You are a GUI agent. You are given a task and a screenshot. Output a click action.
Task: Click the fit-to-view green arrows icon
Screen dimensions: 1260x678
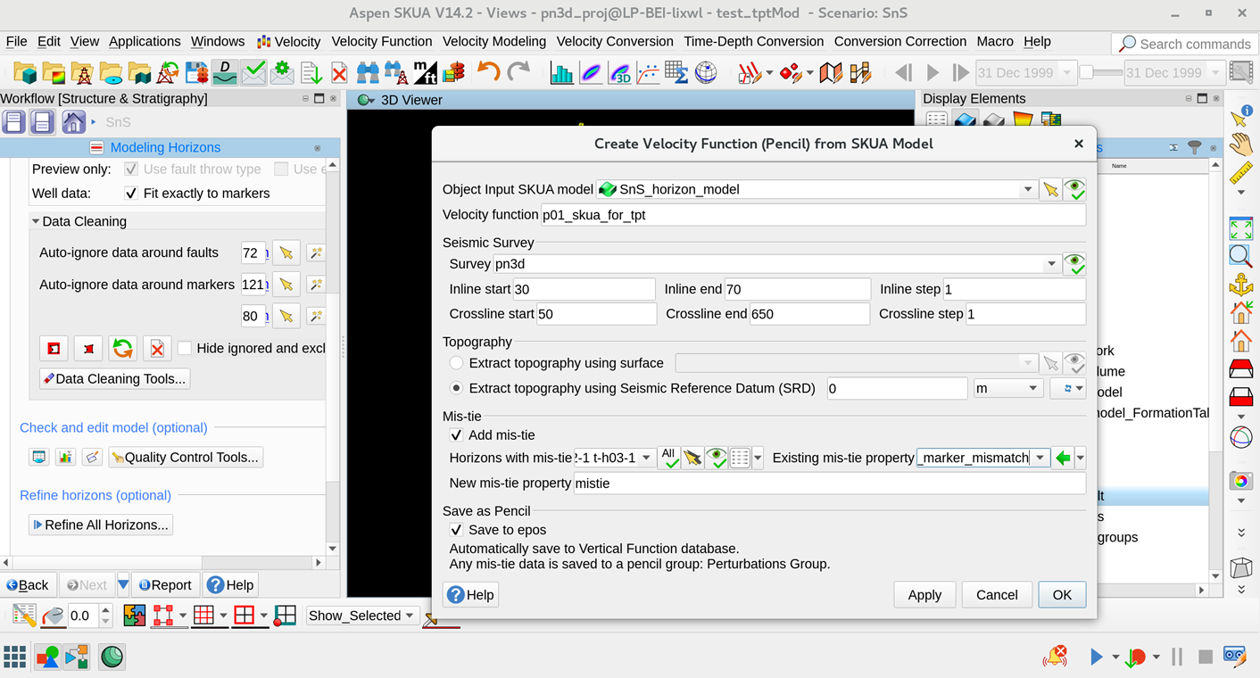(x=1240, y=228)
